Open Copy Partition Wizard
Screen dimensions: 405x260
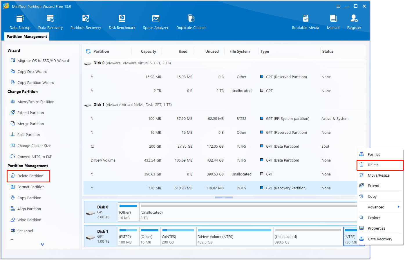pos(32,83)
